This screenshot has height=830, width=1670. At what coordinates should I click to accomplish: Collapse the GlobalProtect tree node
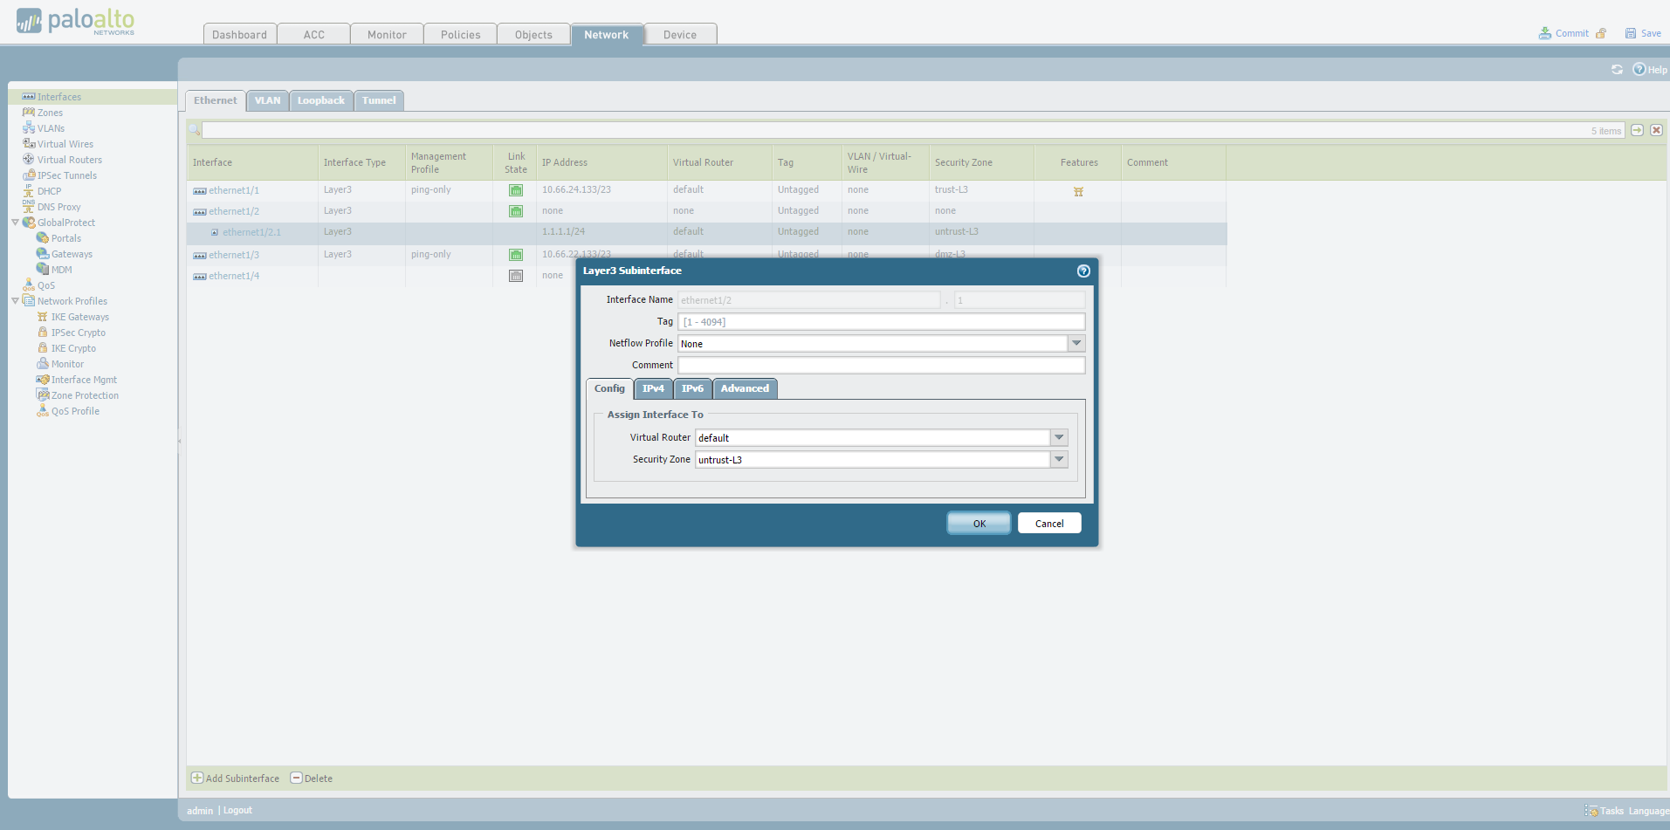pyautogui.click(x=15, y=223)
